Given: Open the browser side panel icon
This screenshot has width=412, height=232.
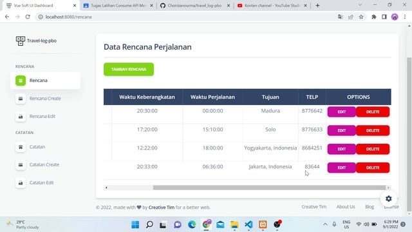Looking at the screenshot, I should tap(384, 17).
